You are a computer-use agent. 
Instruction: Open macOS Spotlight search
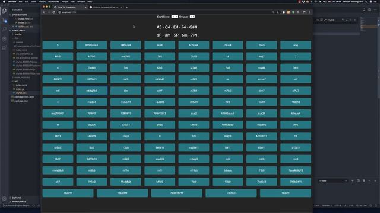pos(366,2)
